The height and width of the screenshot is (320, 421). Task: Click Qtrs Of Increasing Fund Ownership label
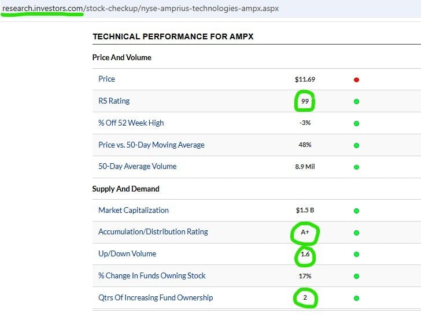(156, 297)
